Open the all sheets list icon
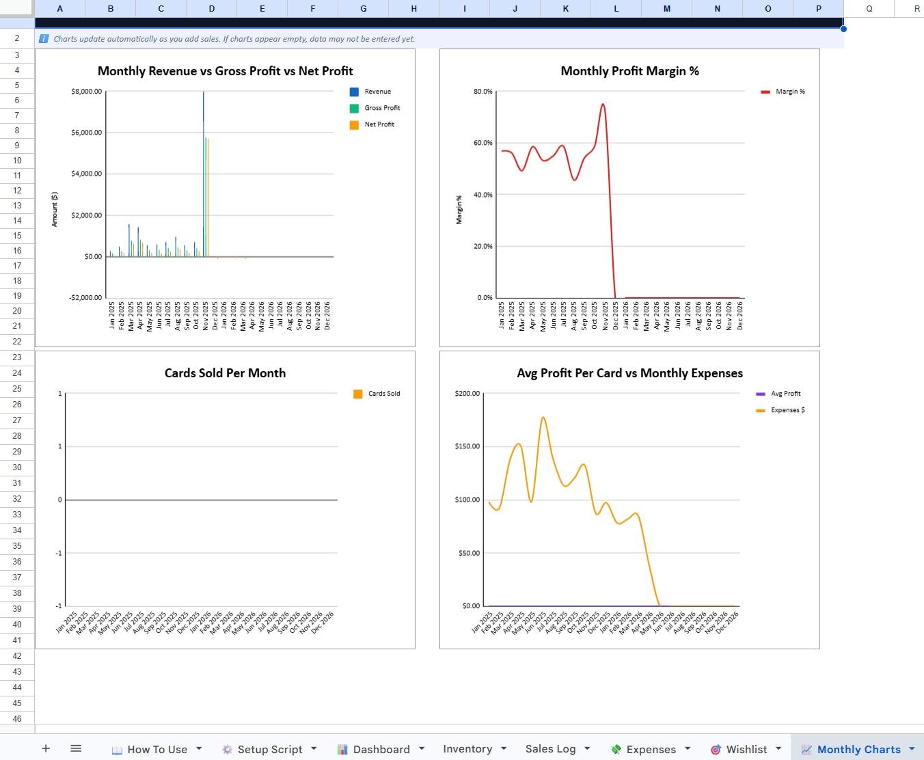The width and height of the screenshot is (924, 760). (x=76, y=749)
